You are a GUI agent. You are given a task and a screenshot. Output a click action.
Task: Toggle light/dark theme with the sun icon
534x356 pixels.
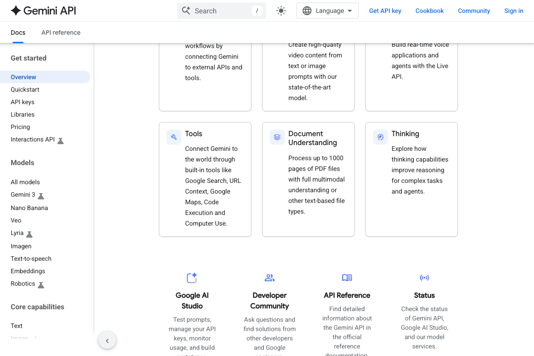(x=281, y=10)
